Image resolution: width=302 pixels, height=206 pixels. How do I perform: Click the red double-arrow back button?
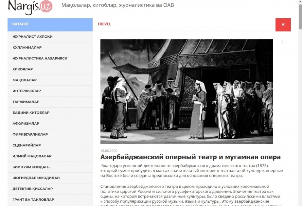point(283,25)
